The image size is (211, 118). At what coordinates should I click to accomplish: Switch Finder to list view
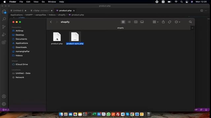pos(129,22)
